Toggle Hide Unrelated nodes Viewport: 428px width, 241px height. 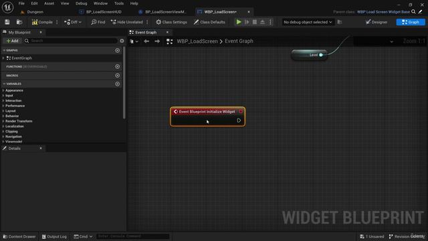(127, 22)
